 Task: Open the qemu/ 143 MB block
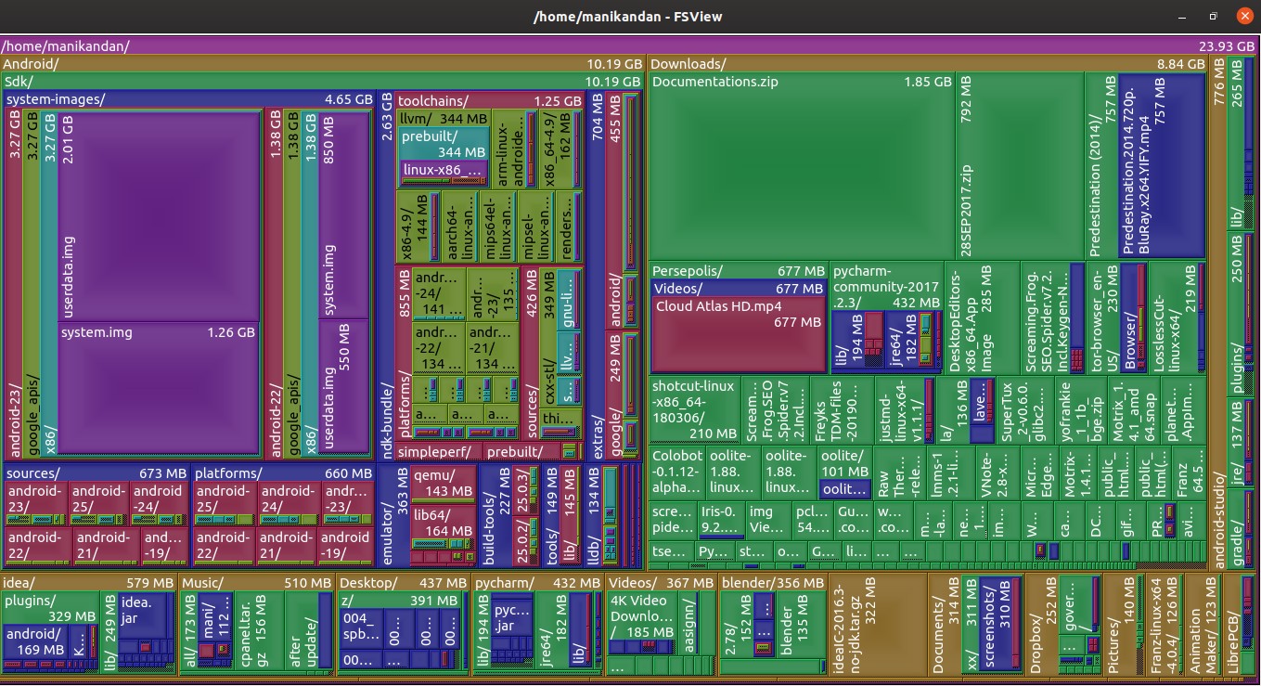pyautogui.click(x=443, y=484)
